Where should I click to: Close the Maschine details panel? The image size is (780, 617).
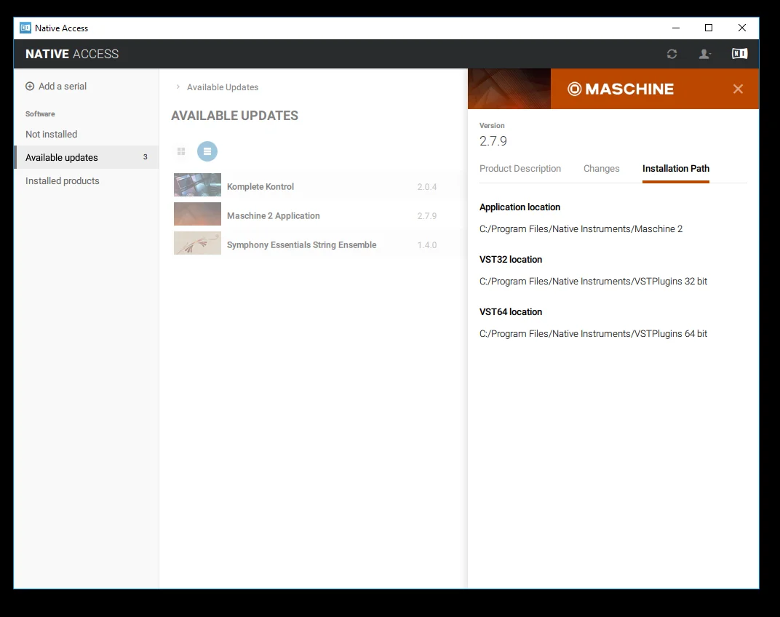[738, 89]
